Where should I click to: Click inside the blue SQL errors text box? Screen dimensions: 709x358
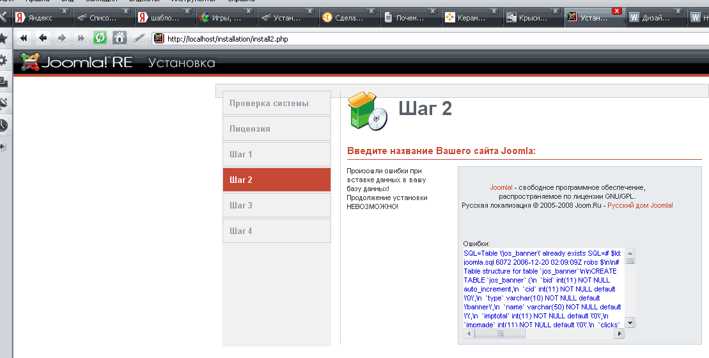(x=544, y=288)
